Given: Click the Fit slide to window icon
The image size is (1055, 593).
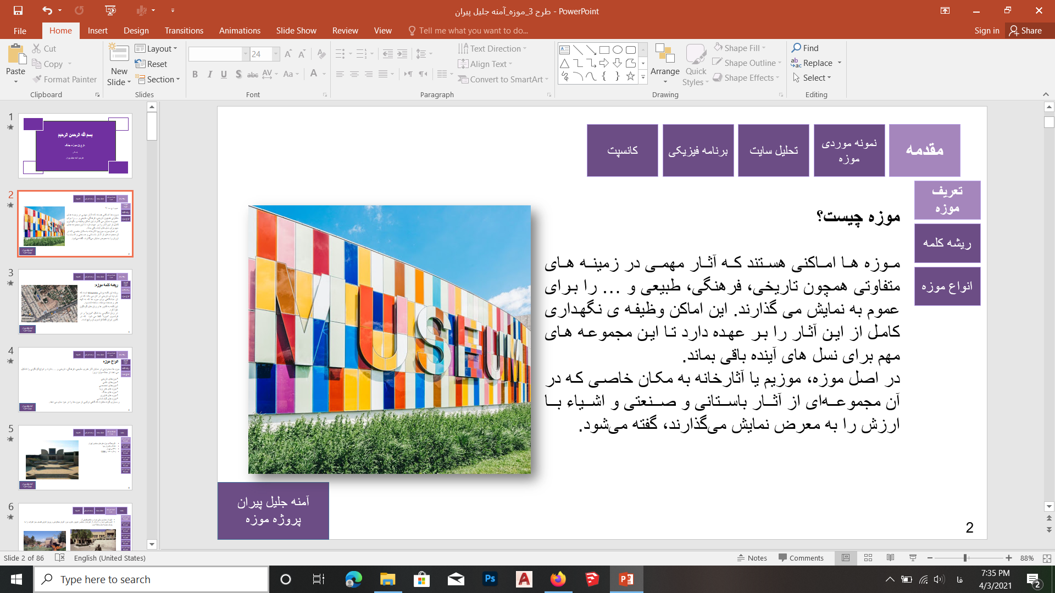Looking at the screenshot, I should pyautogui.click(x=1047, y=558).
